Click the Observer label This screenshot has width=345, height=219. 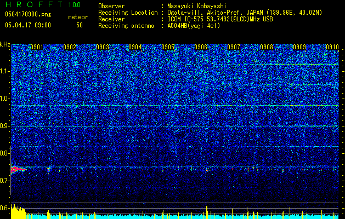pos(111,6)
